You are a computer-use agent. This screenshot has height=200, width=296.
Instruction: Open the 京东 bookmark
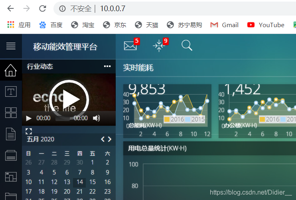click(114, 25)
